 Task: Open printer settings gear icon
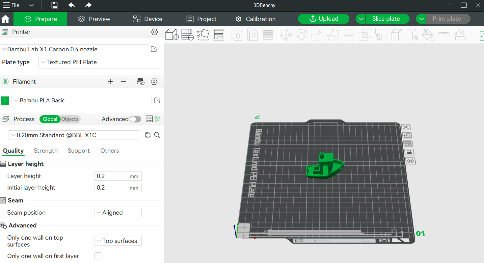tap(154, 32)
